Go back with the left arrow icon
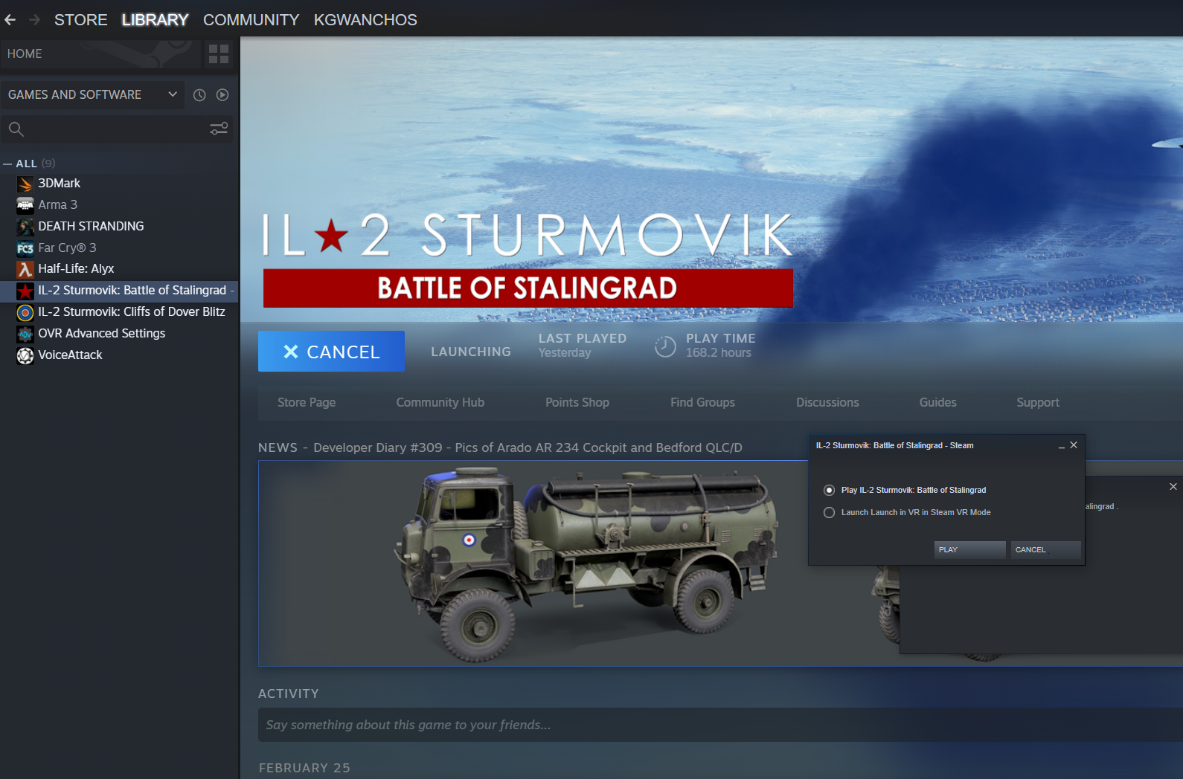The width and height of the screenshot is (1183, 779). click(x=10, y=20)
